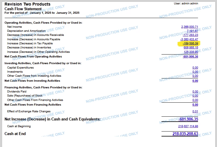The image size is (217, 147).
Task: Select the reporting period date line
Action: [x=42, y=13]
